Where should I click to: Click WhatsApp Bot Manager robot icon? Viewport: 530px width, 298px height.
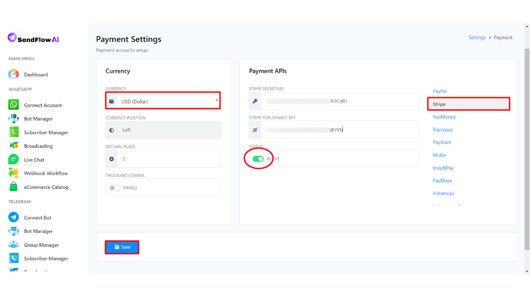[13, 118]
